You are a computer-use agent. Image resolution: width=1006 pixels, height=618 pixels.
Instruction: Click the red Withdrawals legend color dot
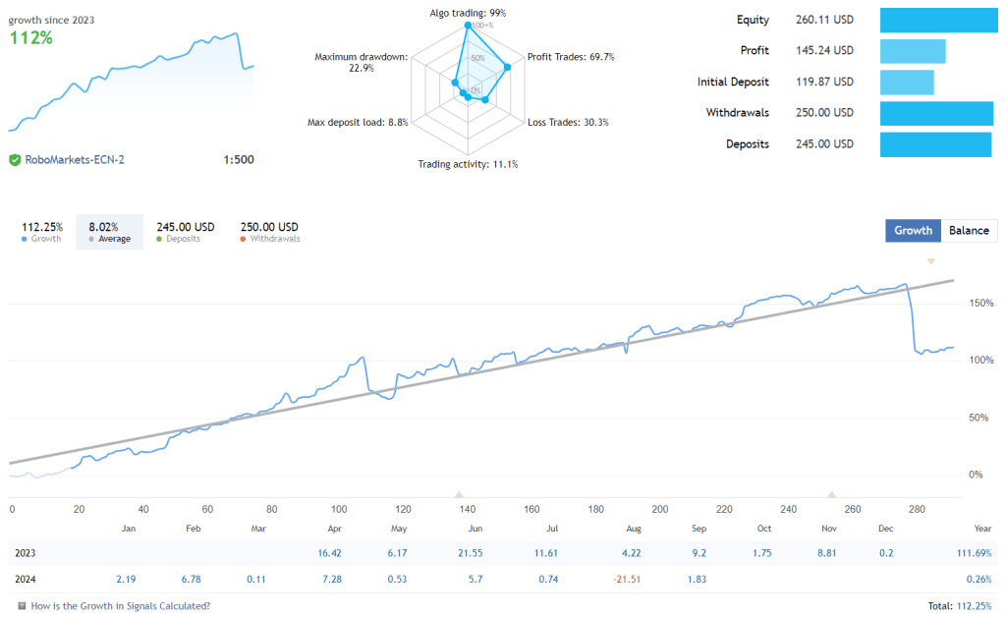tap(243, 239)
